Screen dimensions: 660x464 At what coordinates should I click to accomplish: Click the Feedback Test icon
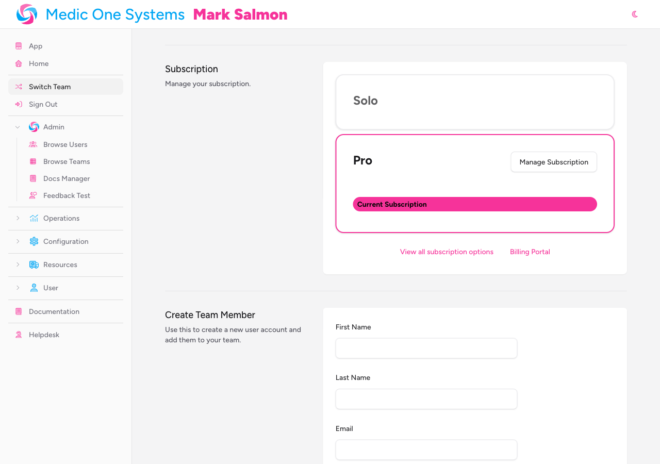(x=32, y=195)
